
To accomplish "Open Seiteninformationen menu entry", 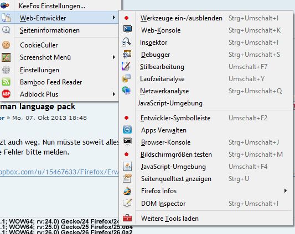I will (59, 30).
